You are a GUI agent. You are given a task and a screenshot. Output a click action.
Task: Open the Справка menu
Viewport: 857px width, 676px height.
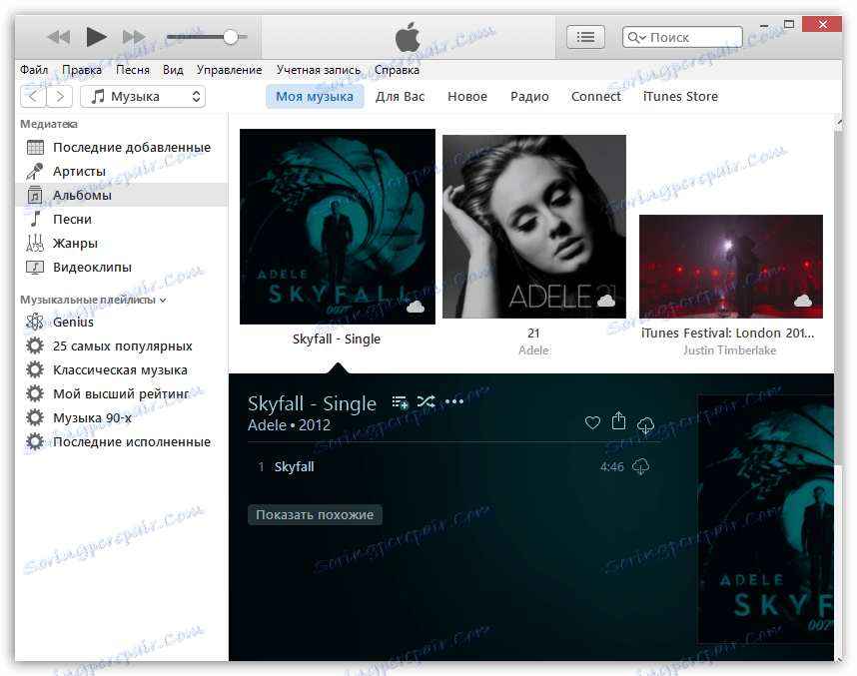point(397,70)
